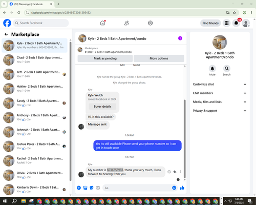This screenshot has height=205, width=256.
Task: Open a new Chrome tab
Action: pyautogui.click(x=58, y=4)
